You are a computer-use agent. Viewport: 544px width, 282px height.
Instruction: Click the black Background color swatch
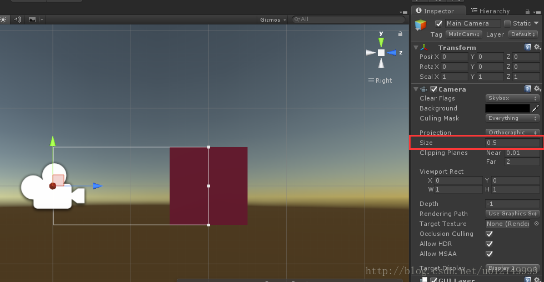click(507, 108)
